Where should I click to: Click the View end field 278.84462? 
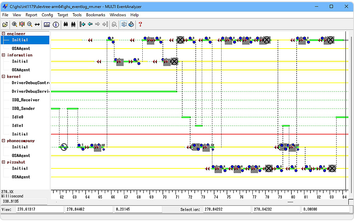coord(89,210)
